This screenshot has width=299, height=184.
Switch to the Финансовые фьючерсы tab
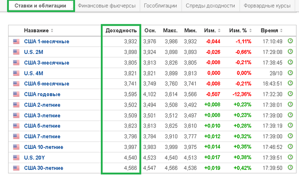coord(107,6)
